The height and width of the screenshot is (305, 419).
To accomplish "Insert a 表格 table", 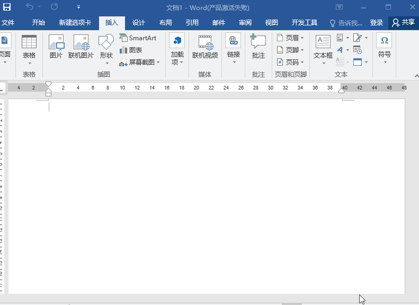I will pos(29,50).
